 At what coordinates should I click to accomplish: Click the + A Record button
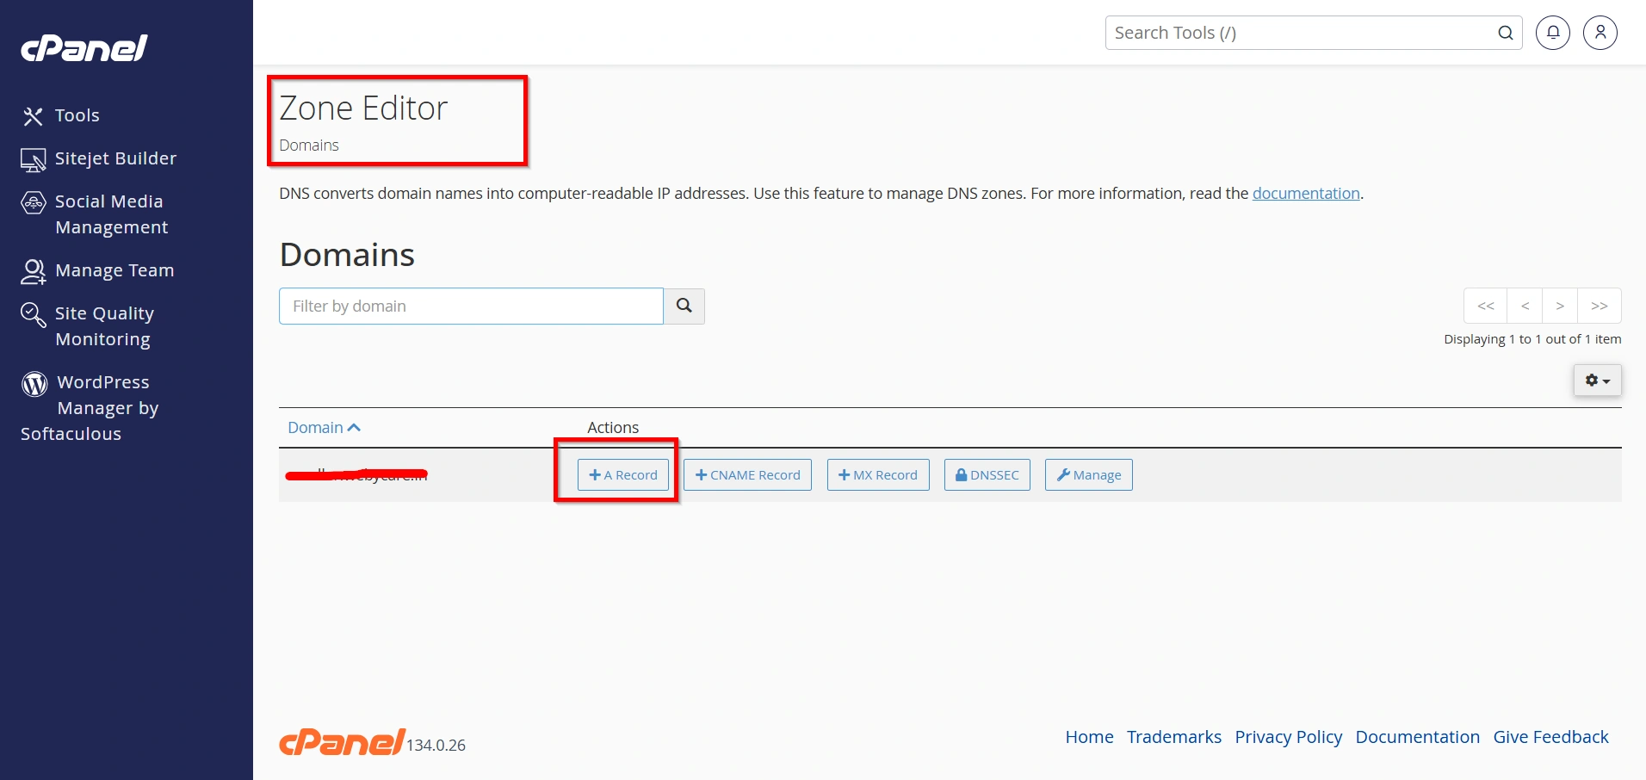click(623, 475)
